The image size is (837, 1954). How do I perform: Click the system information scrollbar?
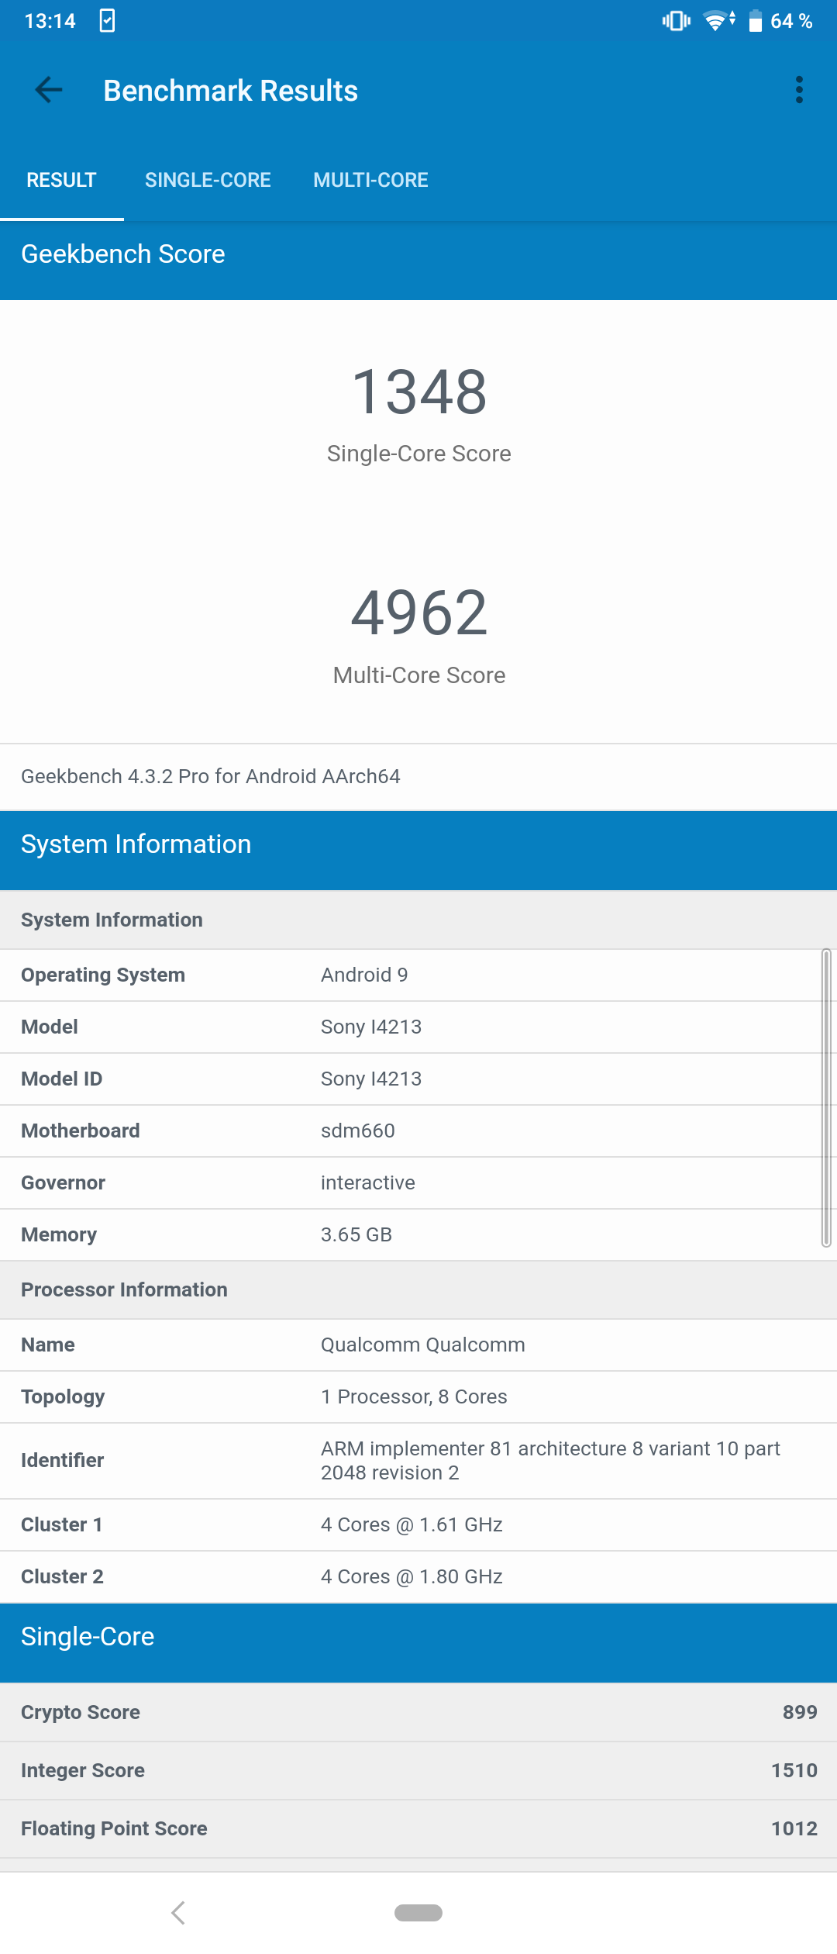coord(826,1098)
